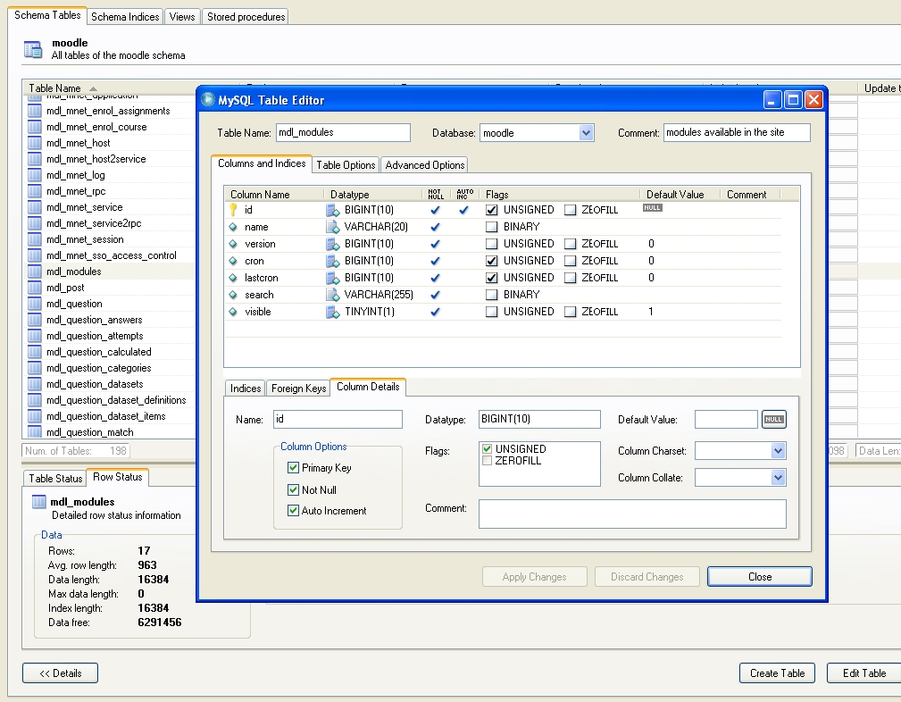Click the diamond column icon beside cron
The width and height of the screenshot is (901, 702).
[x=233, y=261]
